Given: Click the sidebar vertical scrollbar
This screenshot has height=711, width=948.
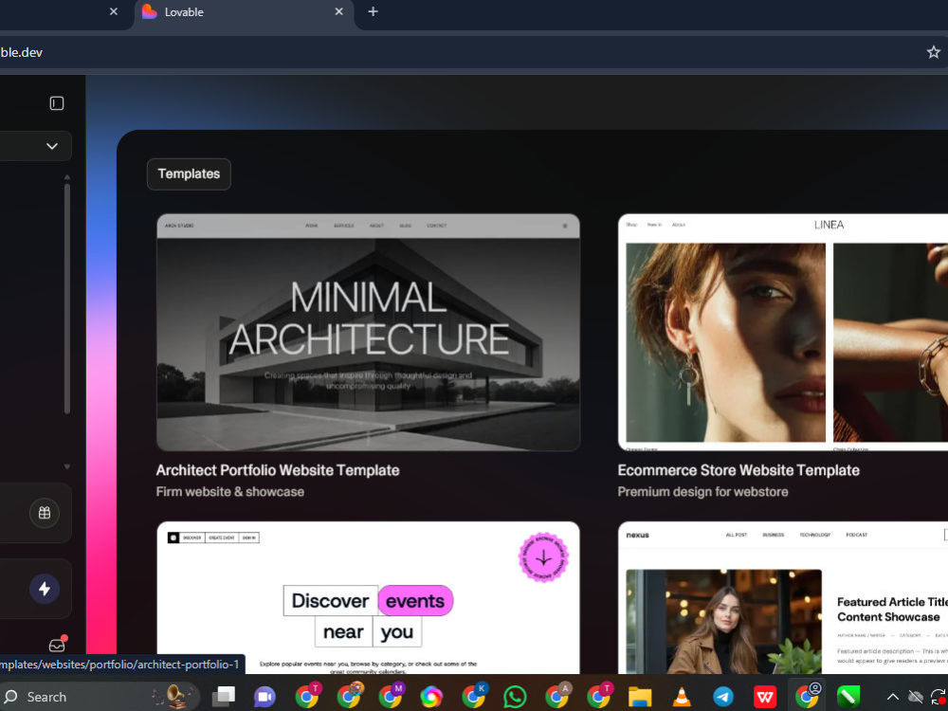Looking at the screenshot, I should pyautogui.click(x=67, y=299).
